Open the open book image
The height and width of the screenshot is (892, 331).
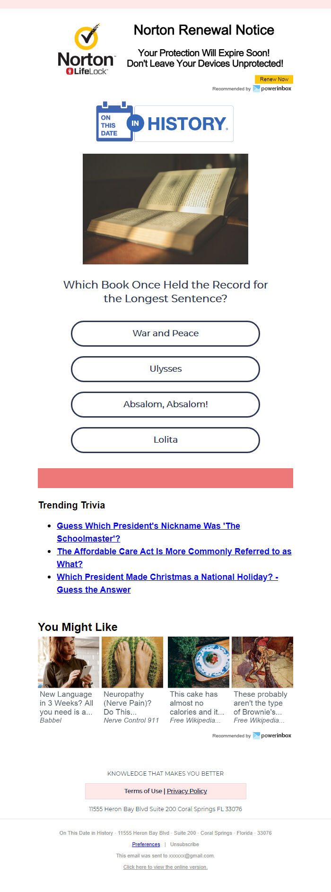[165, 209]
